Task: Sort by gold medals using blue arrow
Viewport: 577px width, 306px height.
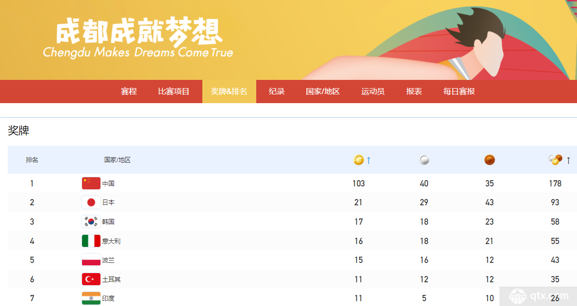Action: coord(368,160)
